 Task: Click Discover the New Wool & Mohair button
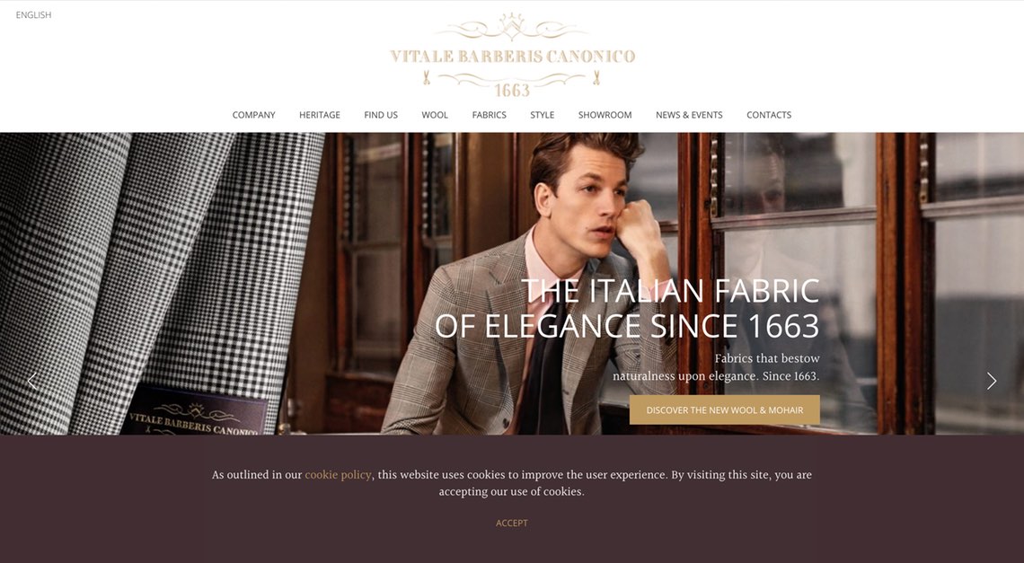(724, 409)
